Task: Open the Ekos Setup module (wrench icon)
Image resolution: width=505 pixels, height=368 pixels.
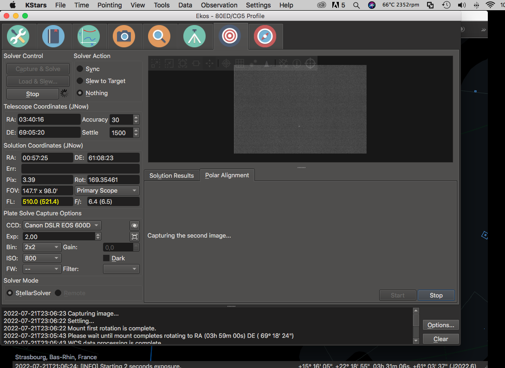Action: point(18,36)
